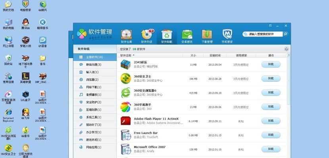Click 卸载 for Microsoft Office 2007
Screen dimensions: 329x158
271,149
